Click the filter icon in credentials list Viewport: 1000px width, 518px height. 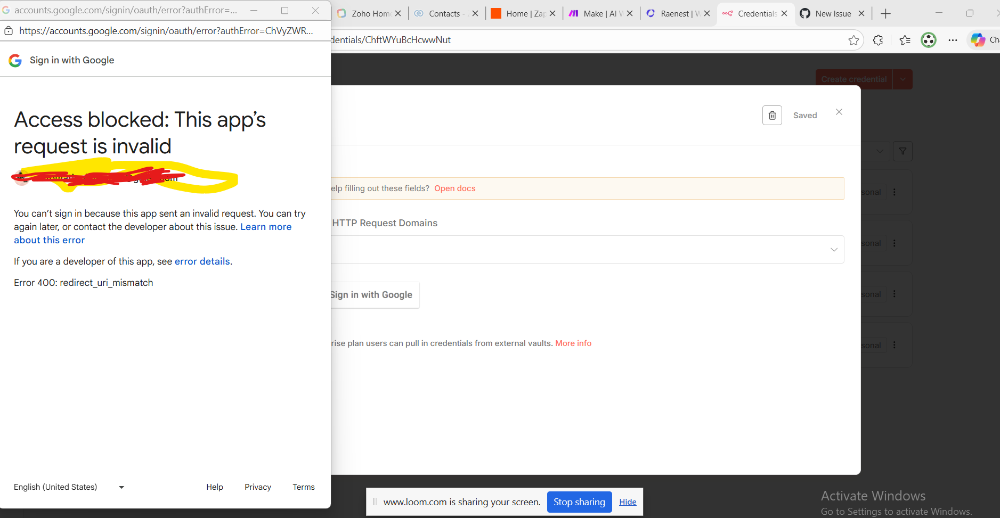click(903, 151)
